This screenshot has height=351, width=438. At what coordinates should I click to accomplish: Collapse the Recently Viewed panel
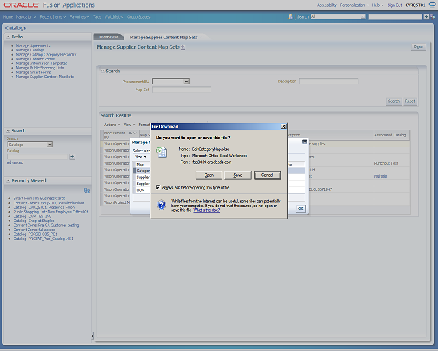pyautogui.click(x=8, y=180)
